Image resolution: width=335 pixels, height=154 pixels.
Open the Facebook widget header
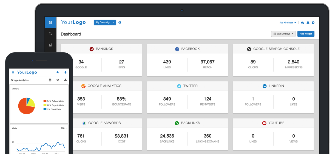coord(188,49)
